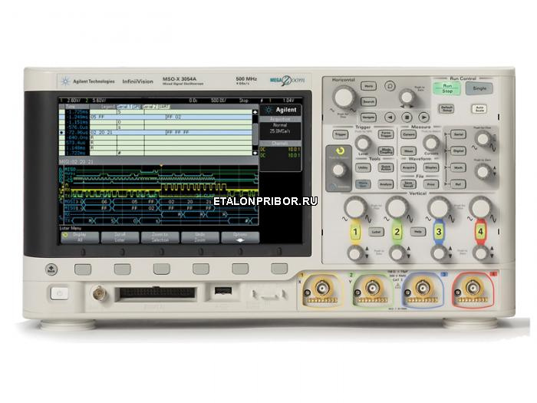
Task: Open the Serial bus menu button
Action: (x=457, y=134)
